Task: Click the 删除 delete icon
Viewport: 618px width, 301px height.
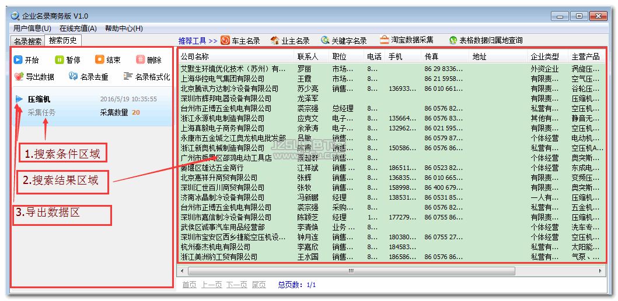Action: (140, 60)
